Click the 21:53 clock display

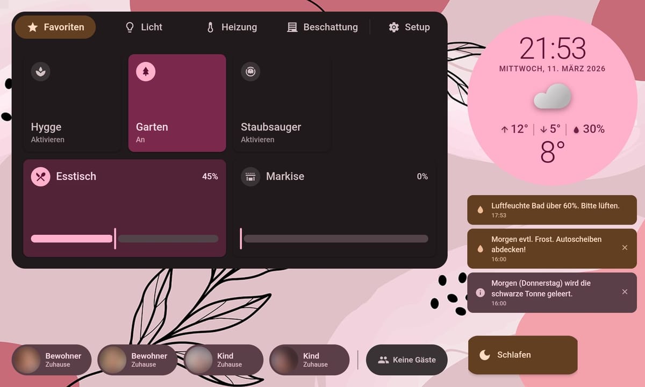click(x=553, y=49)
